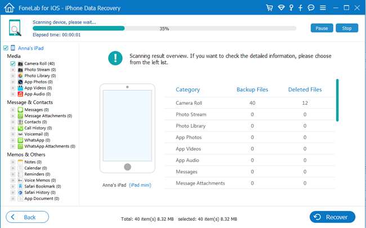The width and height of the screenshot is (366, 228).
Task: Toggle the App Videos checkbox
Action: pyautogui.click(x=13, y=88)
